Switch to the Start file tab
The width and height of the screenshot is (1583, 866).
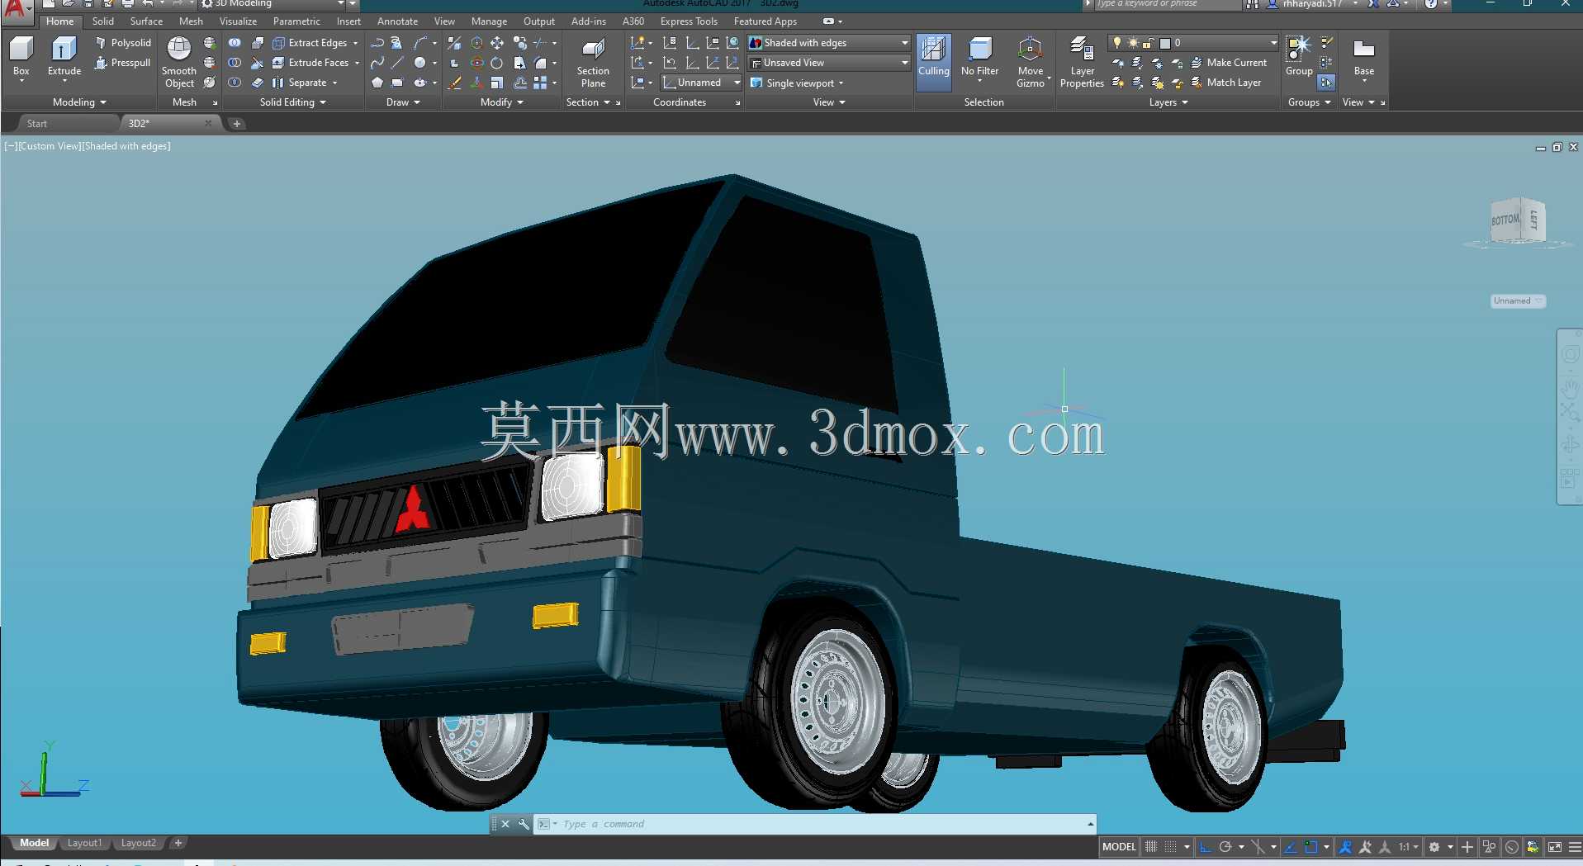coord(37,124)
